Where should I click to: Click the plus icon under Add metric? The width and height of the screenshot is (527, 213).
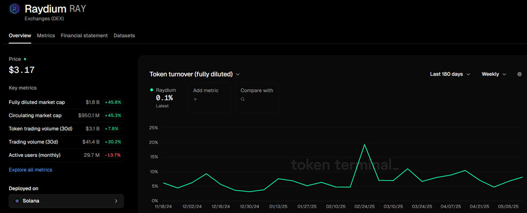click(195, 100)
